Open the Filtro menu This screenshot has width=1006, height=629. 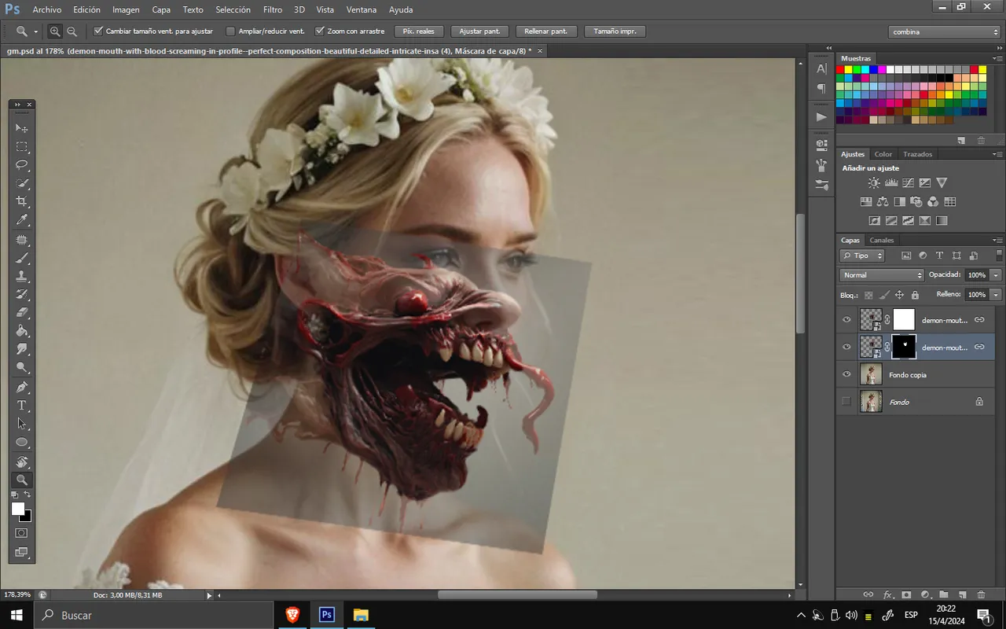coord(273,9)
